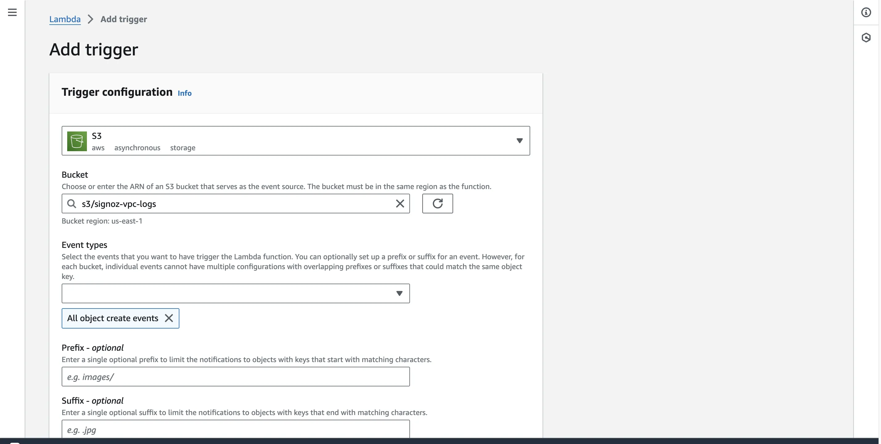The width and height of the screenshot is (881, 444).
Task: Click the 'aws' tag under S3
Action: pyautogui.click(x=98, y=148)
